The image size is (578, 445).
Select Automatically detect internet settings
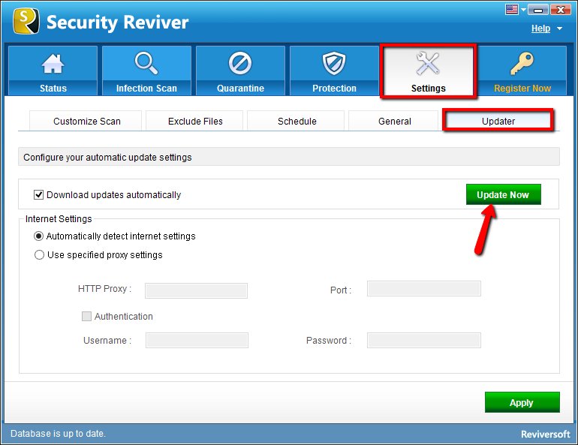click(39, 236)
